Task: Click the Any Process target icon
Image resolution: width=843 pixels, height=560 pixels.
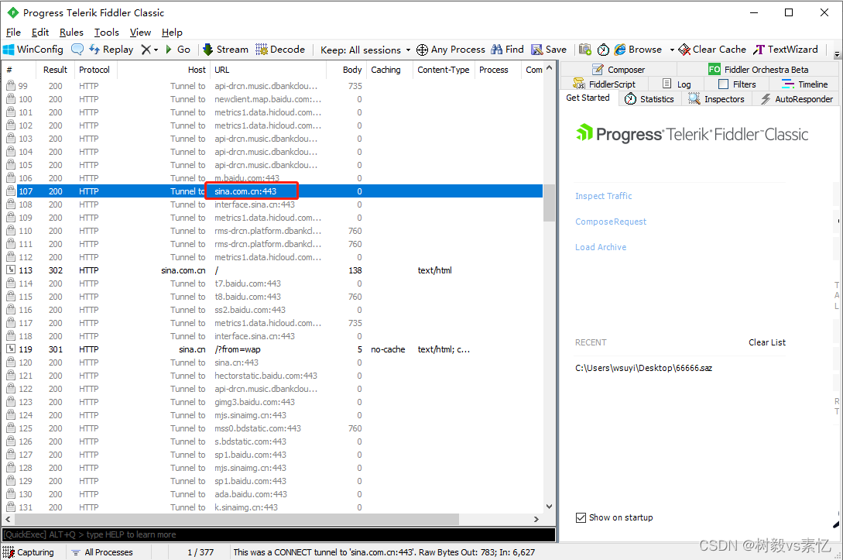Action: [422, 50]
